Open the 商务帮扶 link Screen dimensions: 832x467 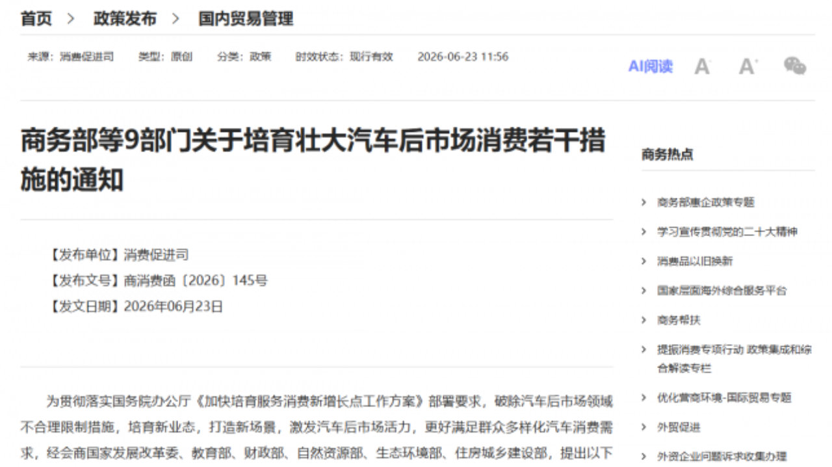click(679, 320)
